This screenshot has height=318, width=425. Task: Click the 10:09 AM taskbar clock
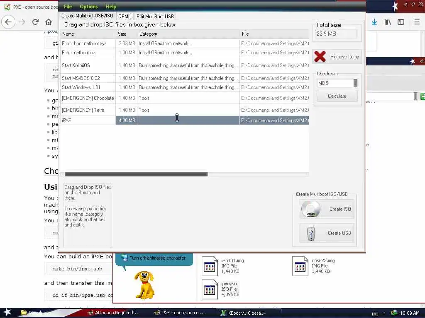[410, 313]
